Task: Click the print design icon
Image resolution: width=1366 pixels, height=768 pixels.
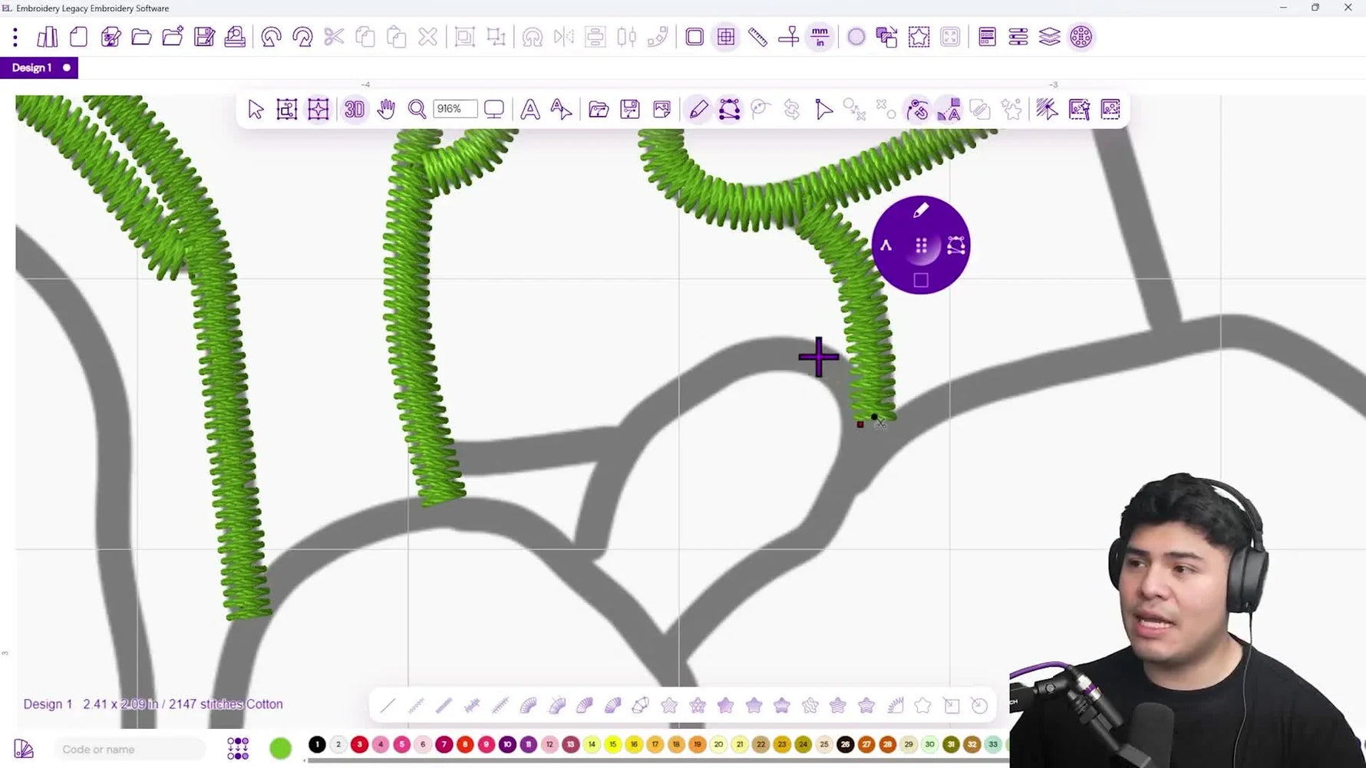Action: 235,37
